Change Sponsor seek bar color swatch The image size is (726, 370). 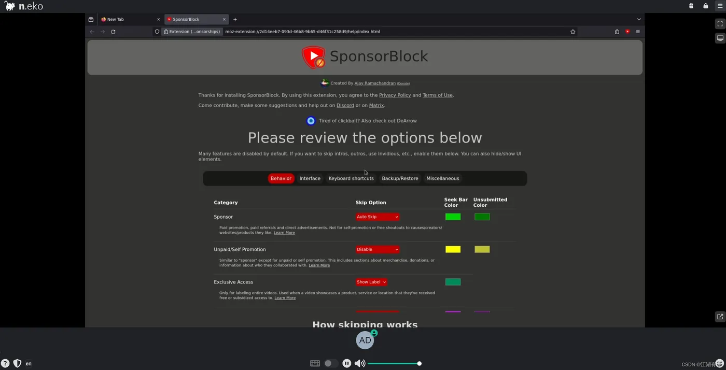(453, 217)
